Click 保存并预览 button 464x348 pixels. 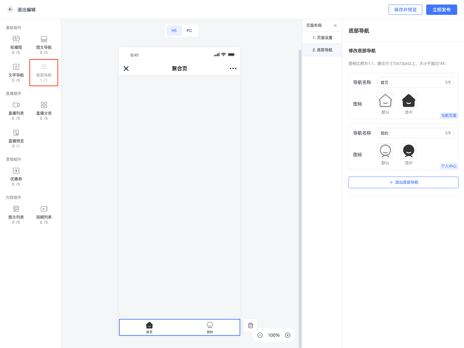[x=405, y=10]
